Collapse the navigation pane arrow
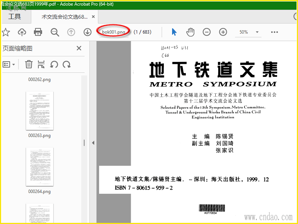298x224 pixels. point(93,143)
